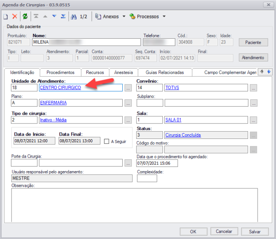Screen dimensions: 276x239
Task: Confirm with the OK button
Action: pos(193,231)
